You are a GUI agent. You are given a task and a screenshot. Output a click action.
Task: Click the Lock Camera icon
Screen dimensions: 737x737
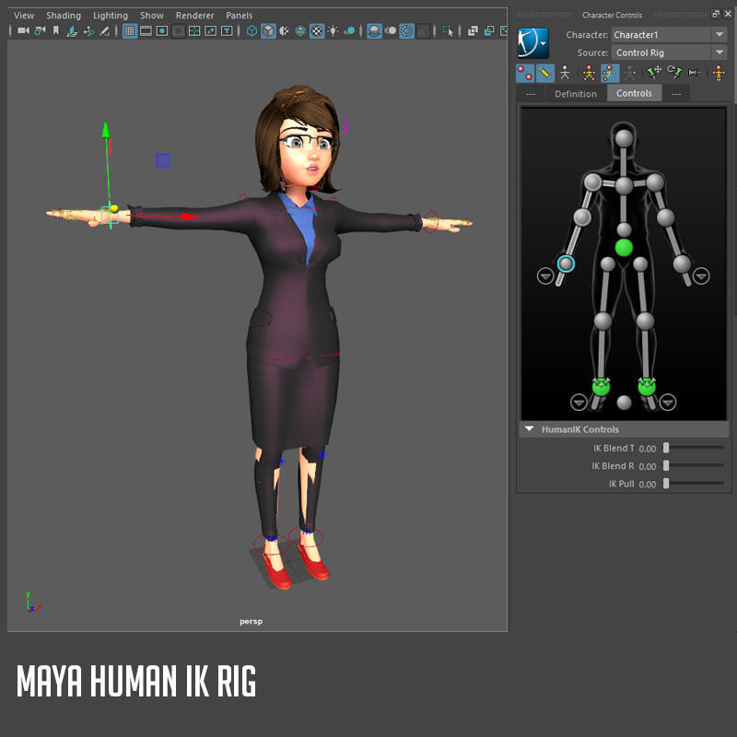pos(40,31)
